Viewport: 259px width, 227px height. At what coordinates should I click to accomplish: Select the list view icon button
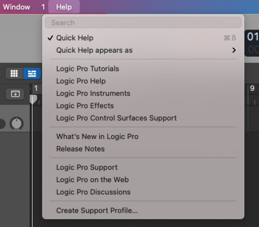pyautogui.click(x=32, y=73)
